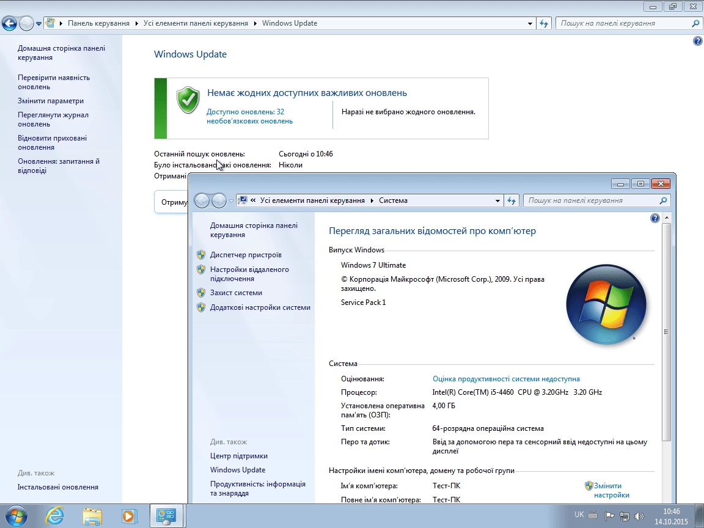Open recent pages dropdown in Windows Update window
The width and height of the screenshot is (704, 528).
[x=38, y=23]
